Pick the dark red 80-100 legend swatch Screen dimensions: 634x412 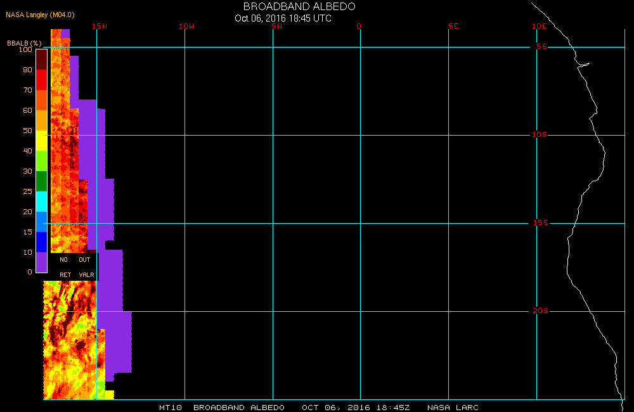click(x=42, y=60)
